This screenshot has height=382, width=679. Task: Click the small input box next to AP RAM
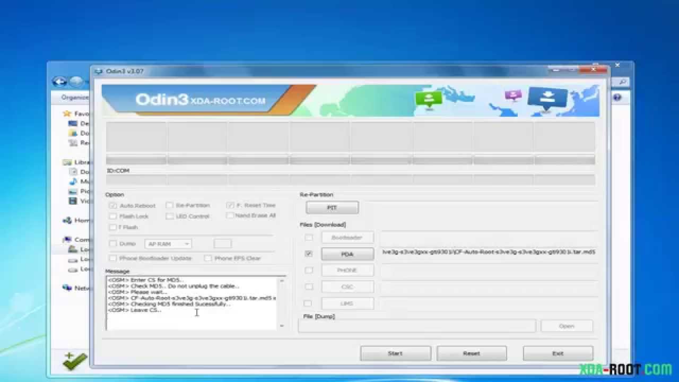[x=223, y=244]
